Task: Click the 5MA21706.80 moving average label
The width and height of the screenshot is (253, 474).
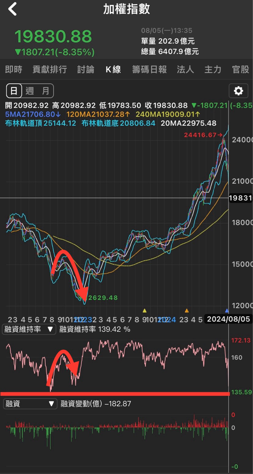Action: [x=33, y=114]
